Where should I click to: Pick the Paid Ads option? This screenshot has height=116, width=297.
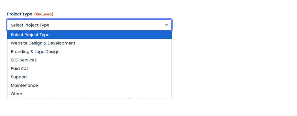coord(89,69)
